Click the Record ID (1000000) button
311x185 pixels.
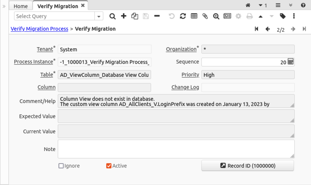point(248,166)
